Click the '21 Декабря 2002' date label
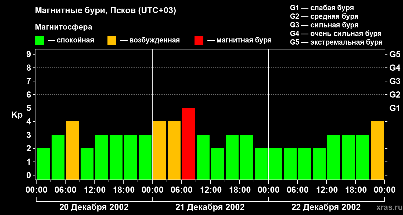 point(210,207)
